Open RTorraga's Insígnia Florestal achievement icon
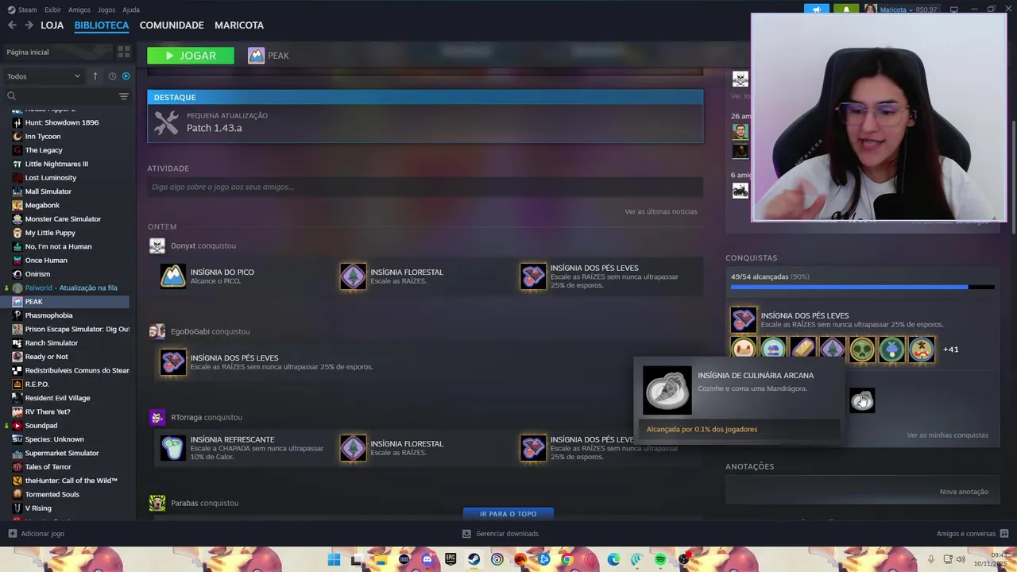Image resolution: width=1017 pixels, height=572 pixels. point(354,448)
